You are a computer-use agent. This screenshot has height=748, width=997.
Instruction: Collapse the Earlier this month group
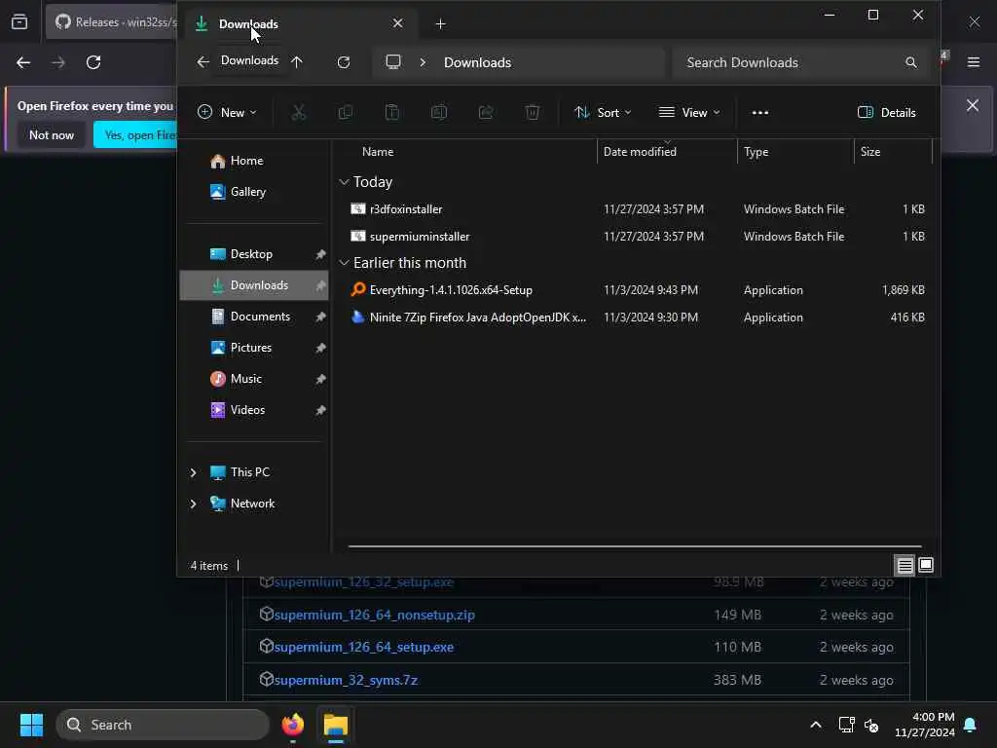pos(344,263)
